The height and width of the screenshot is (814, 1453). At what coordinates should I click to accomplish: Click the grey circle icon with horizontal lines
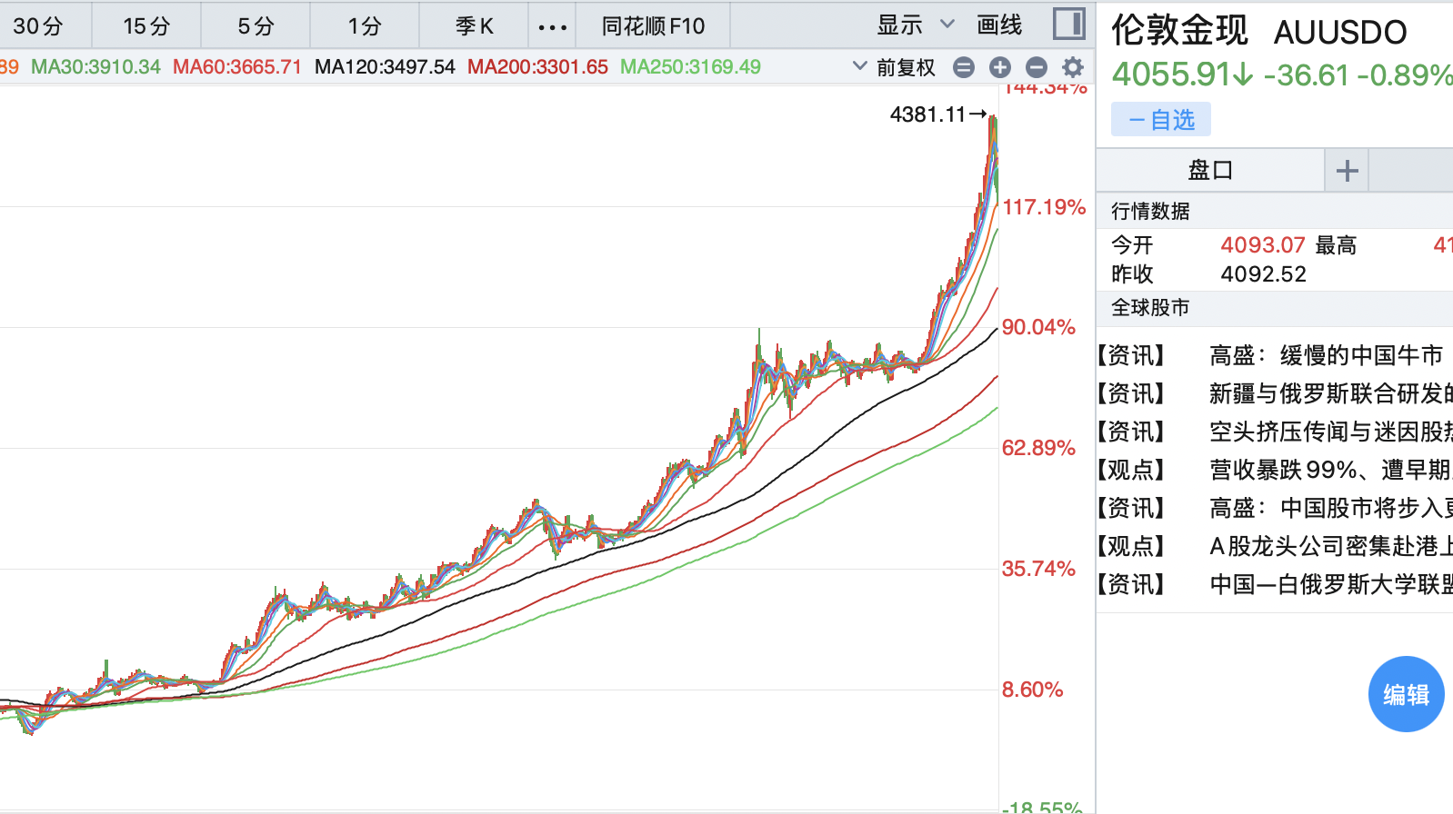964,67
